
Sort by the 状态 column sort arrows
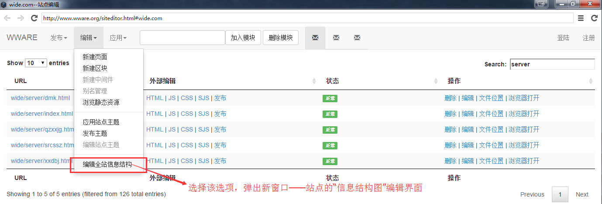click(436, 81)
